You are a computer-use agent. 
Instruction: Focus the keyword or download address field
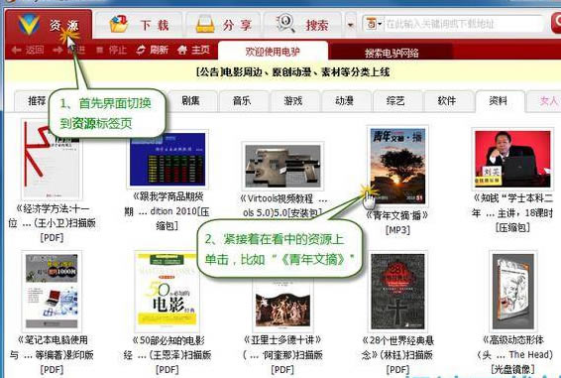click(463, 24)
